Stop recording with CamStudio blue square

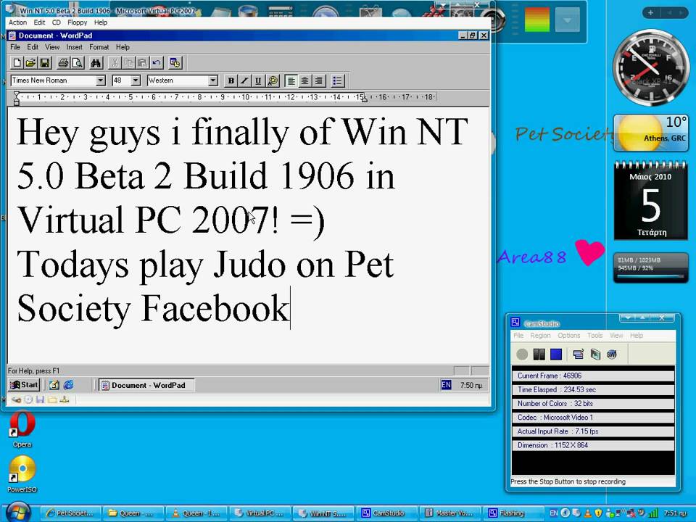[556, 355]
